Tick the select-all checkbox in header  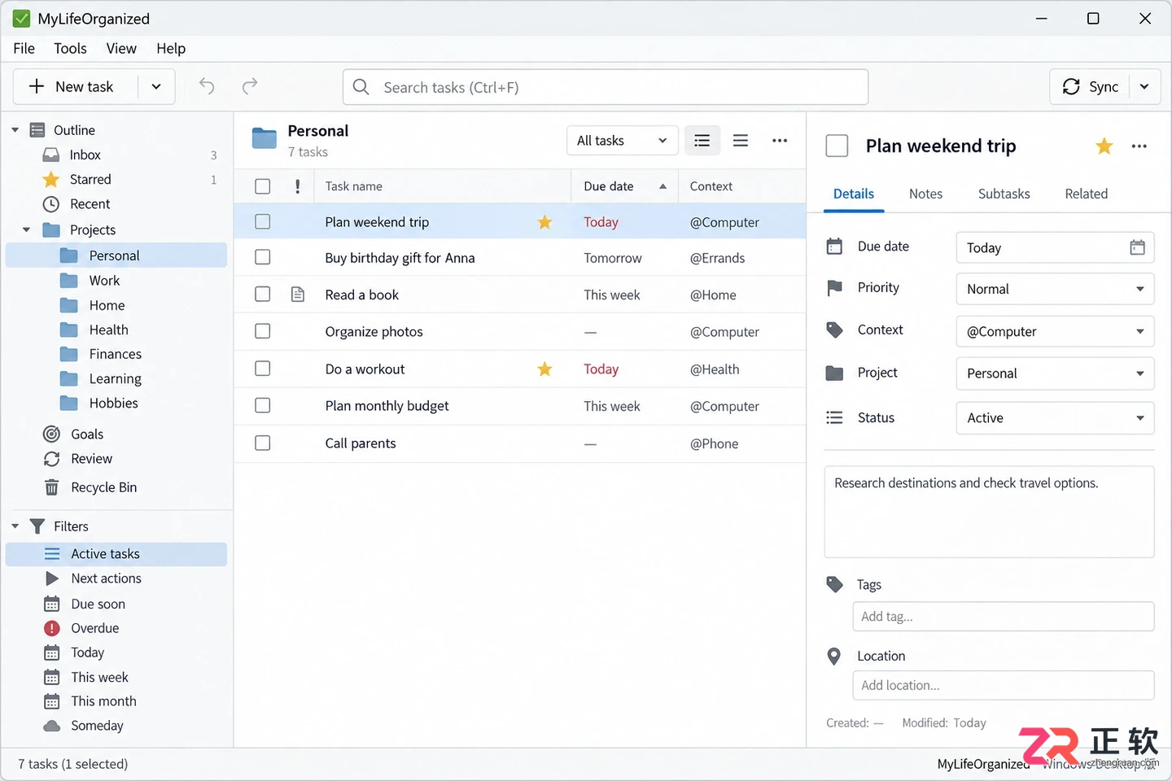point(263,186)
